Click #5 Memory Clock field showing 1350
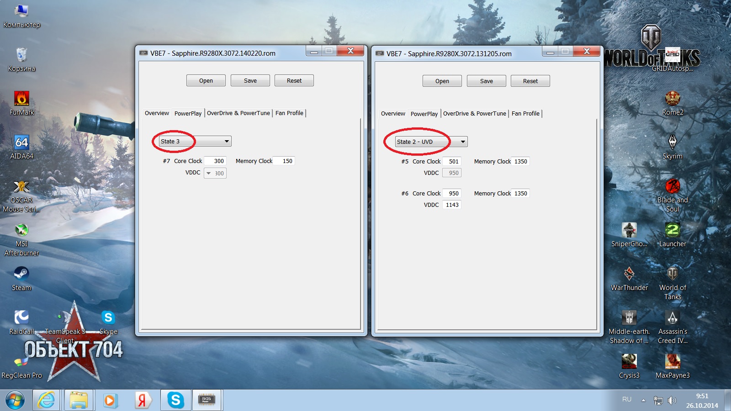 (x=521, y=162)
